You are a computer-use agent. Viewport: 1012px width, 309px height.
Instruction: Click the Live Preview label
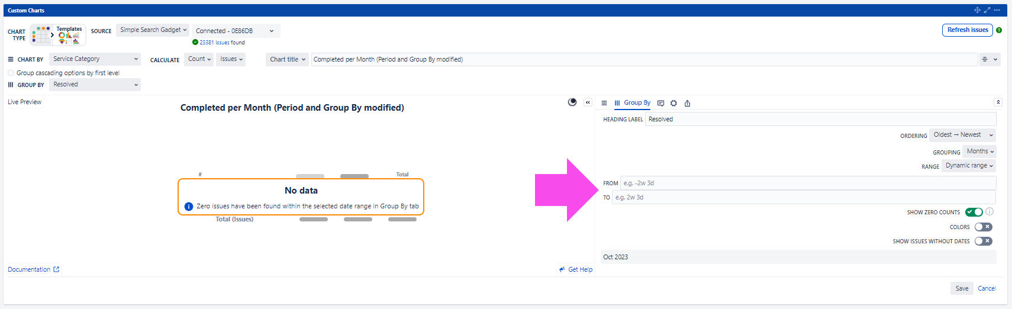tap(24, 102)
